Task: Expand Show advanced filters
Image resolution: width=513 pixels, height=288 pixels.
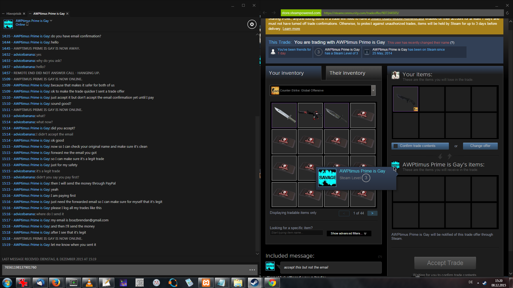Action: click(x=349, y=233)
